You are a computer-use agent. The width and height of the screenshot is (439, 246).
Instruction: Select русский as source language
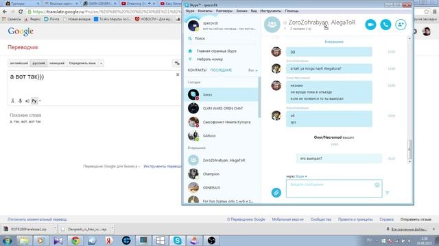point(38,64)
